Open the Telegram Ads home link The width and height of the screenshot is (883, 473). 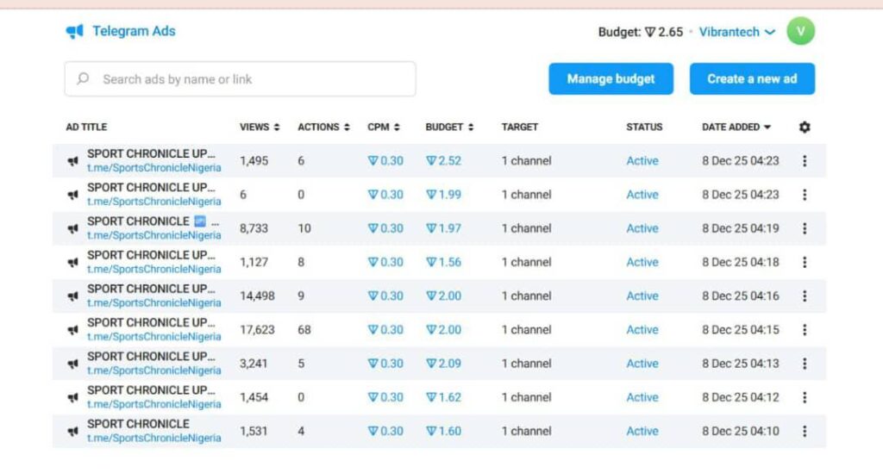(134, 31)
